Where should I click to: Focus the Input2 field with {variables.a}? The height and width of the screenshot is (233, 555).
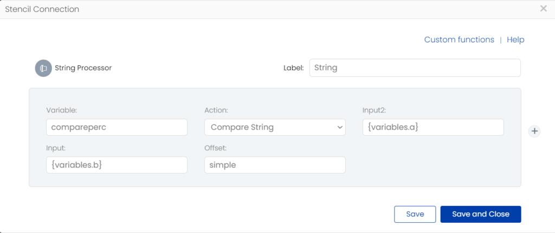click(433, 127)
